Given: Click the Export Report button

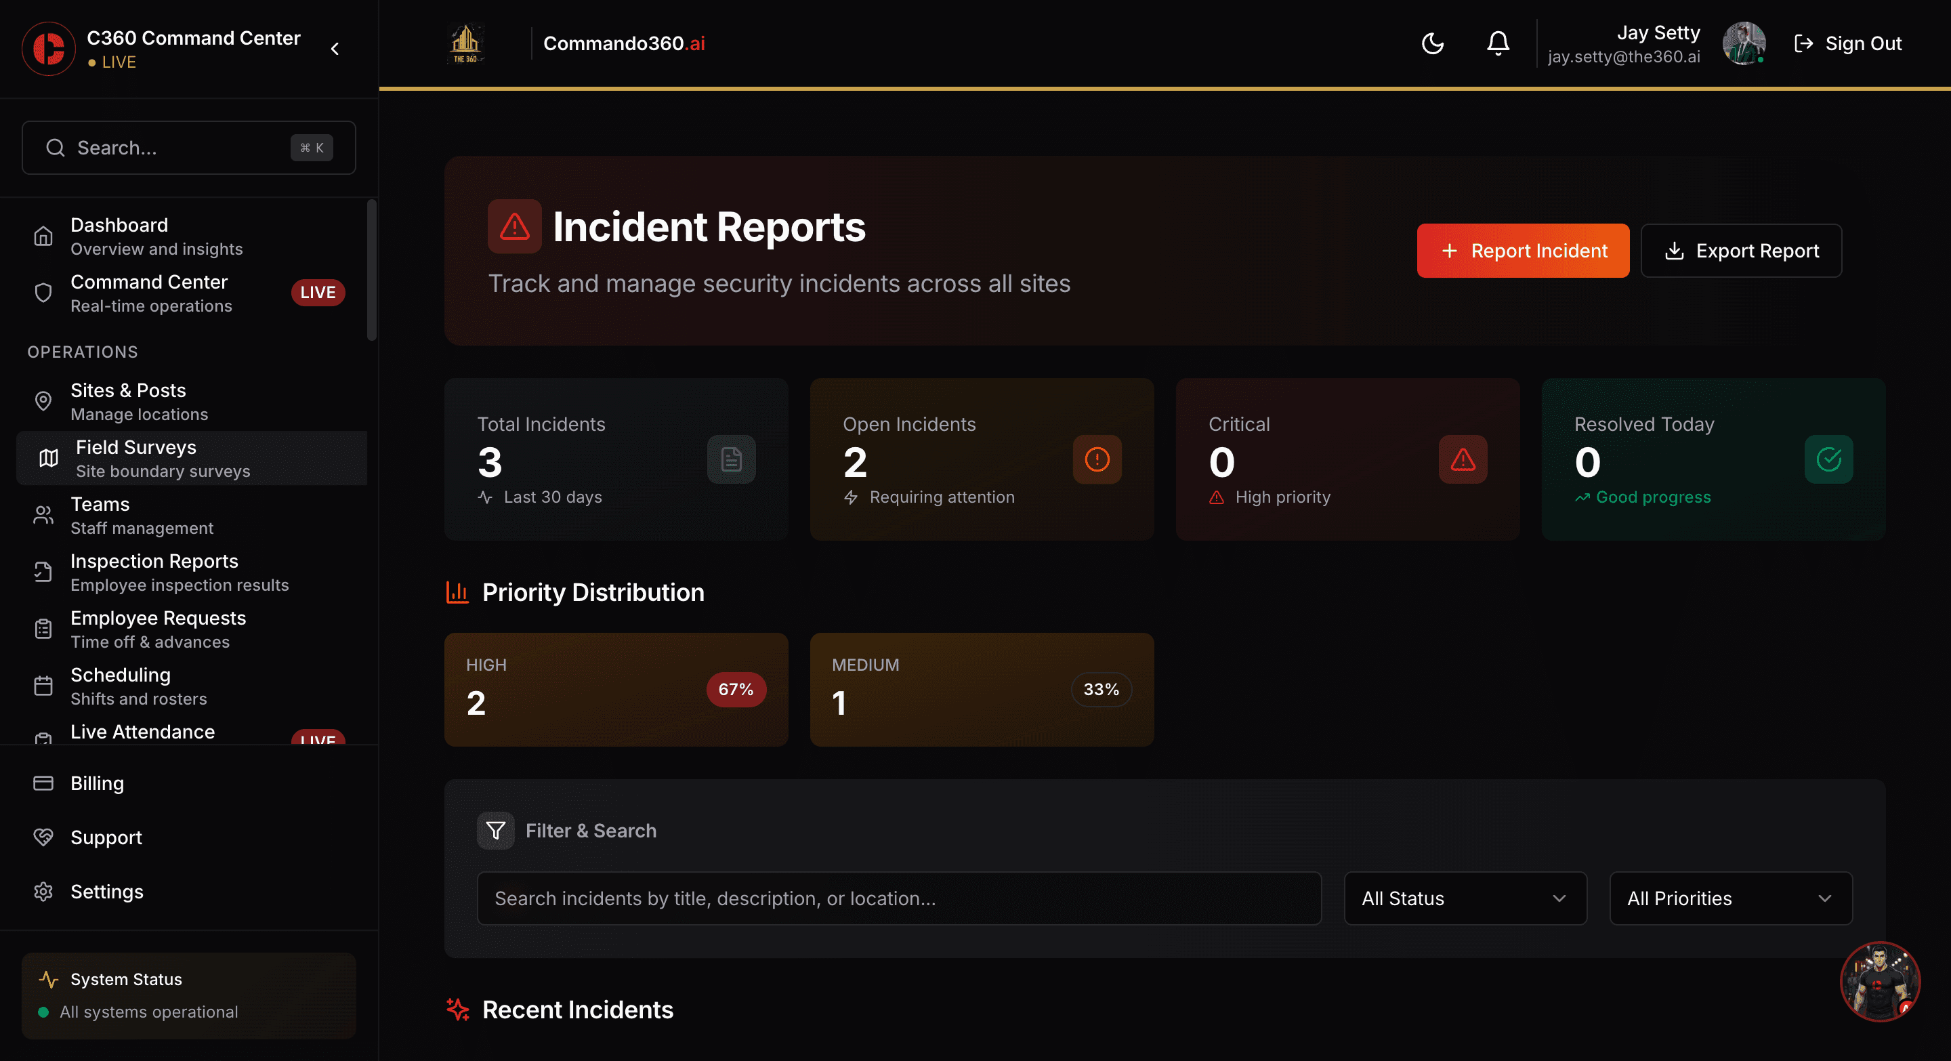Looking at the screenshot, I should 1741,251.
